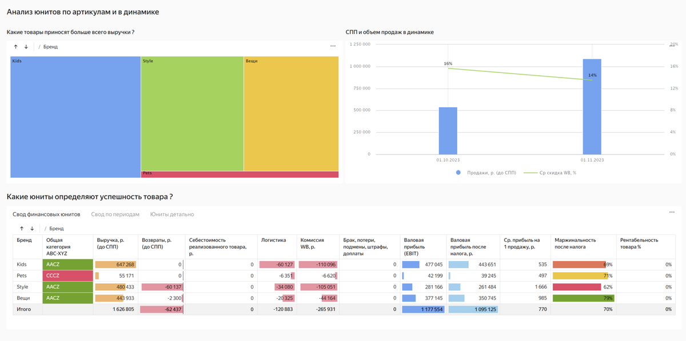The width and height of the screenshot is (686, 341).
Task: Select the 'Бренд' breadcrumb above the table
Action: click(56, 228)
